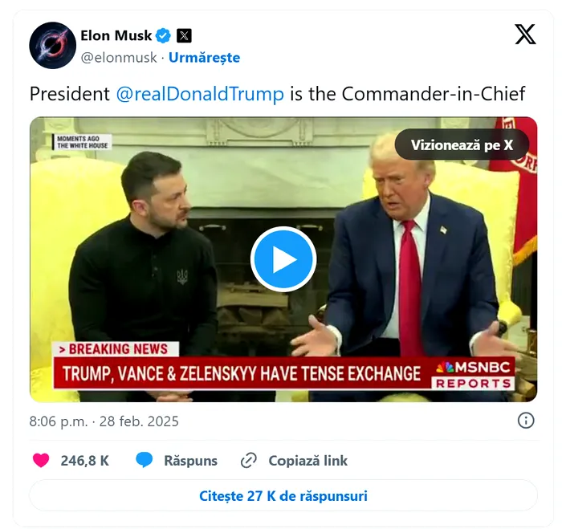Open the tweet info circle icon

pos(526,421)
